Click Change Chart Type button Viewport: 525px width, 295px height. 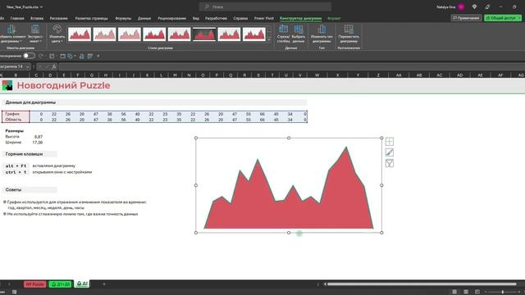[322, 34]
